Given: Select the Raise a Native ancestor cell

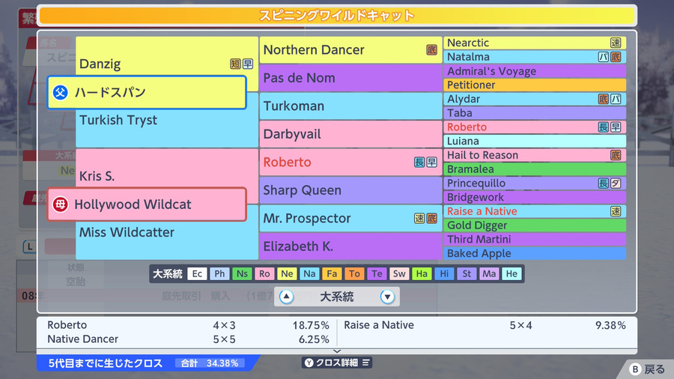Looking at the screenshot, I should [535, 211].
